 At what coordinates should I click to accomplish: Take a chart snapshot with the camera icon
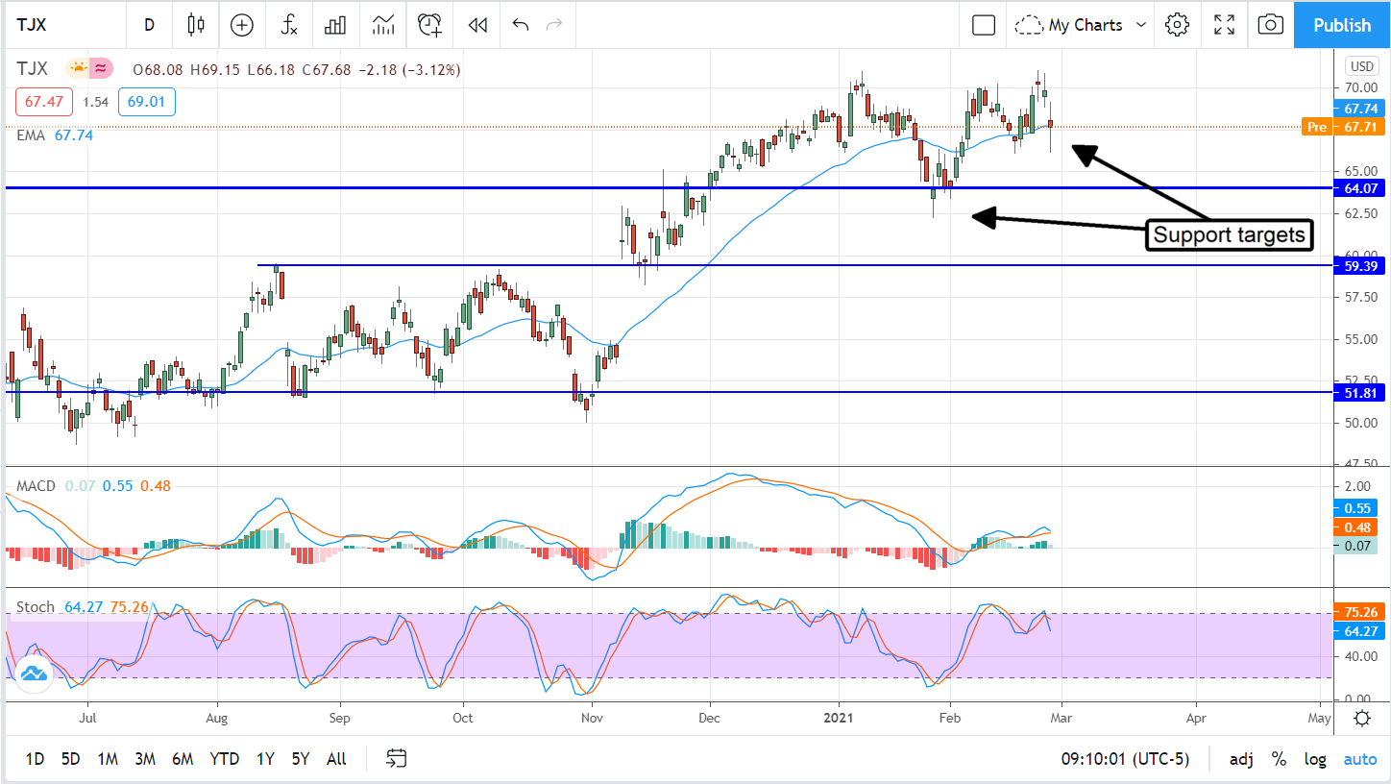(x=1270, y=25)
